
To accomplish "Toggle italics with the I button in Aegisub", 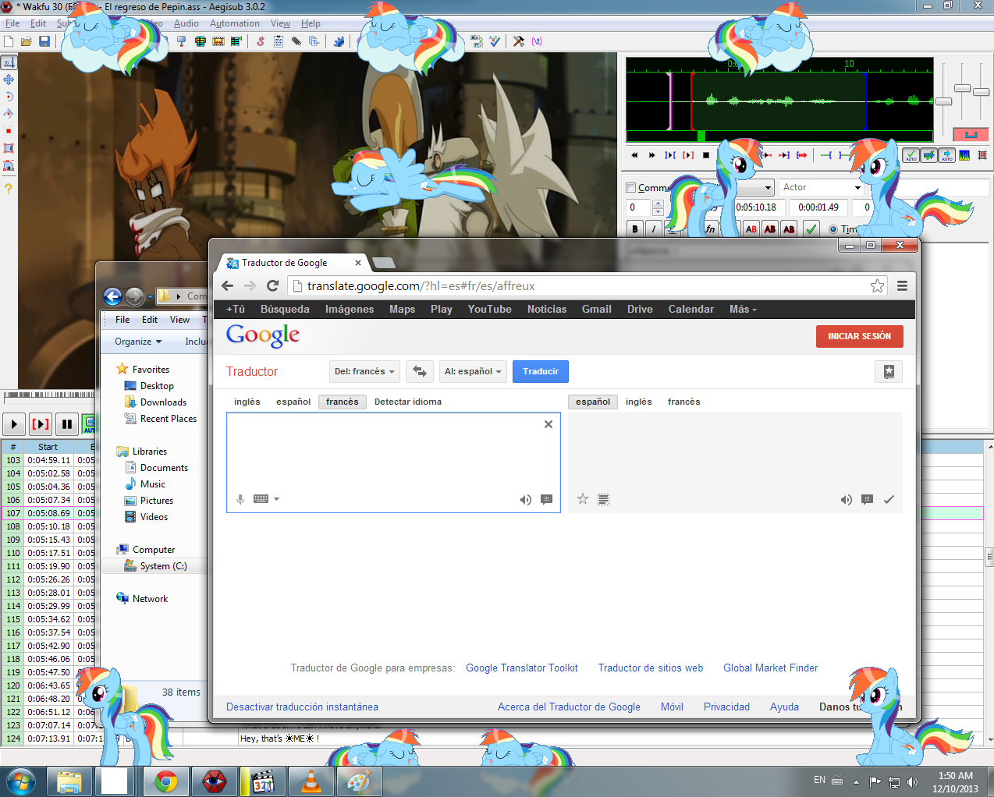I will 654,228.
